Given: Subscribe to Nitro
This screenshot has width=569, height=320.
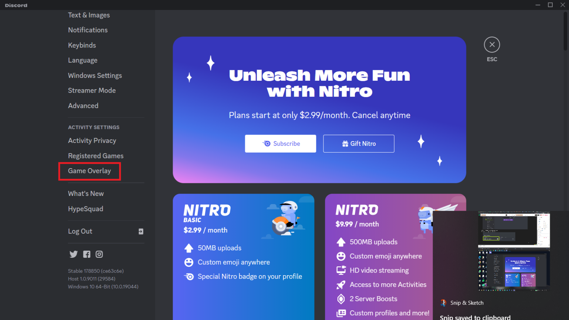Looking at the screenshot, I should pos(280,144).
